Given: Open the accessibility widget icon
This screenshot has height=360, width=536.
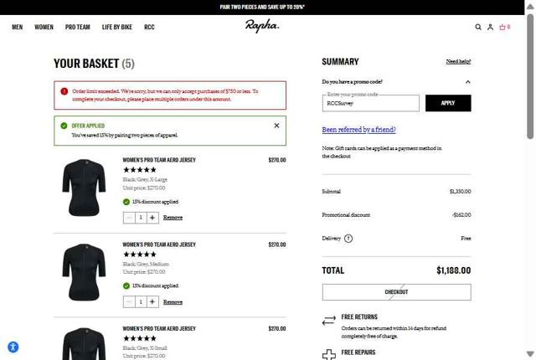Looking at the screenshot, I should [13, 347].
